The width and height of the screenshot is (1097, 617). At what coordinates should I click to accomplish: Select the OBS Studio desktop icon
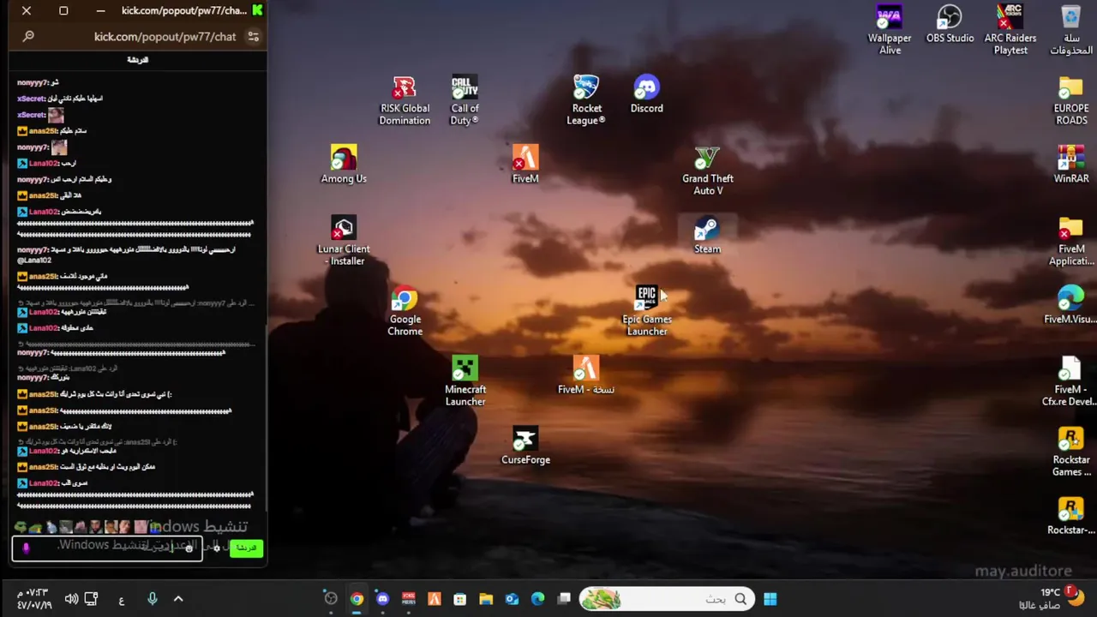[x=950, y=25]
